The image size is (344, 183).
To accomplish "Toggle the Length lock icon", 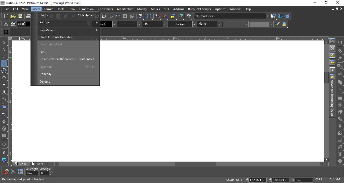I will (x=27, y=169).
